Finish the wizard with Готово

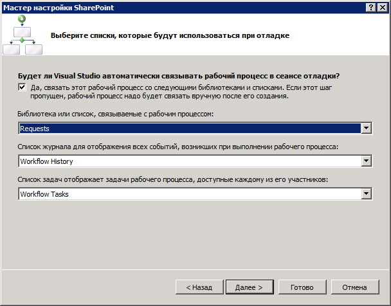click(302, 287)
